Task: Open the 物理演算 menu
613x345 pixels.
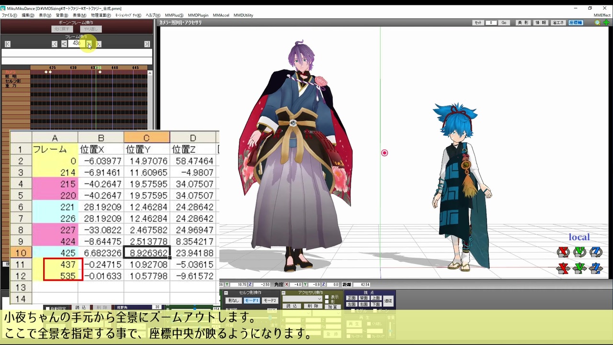Action: (x=101, y=15)
